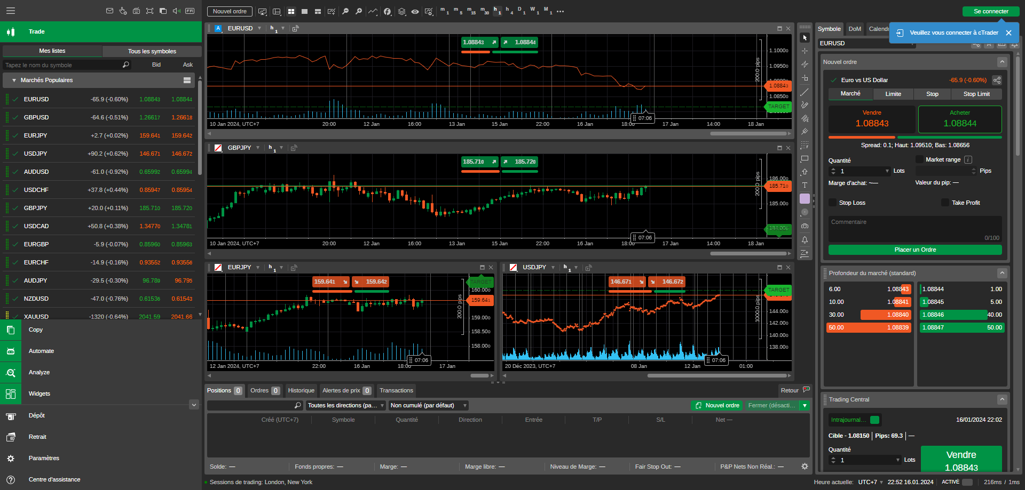Select the crosshair cursor tool on the chart sidebar
1025x490 pixels.
click(805, 51)
